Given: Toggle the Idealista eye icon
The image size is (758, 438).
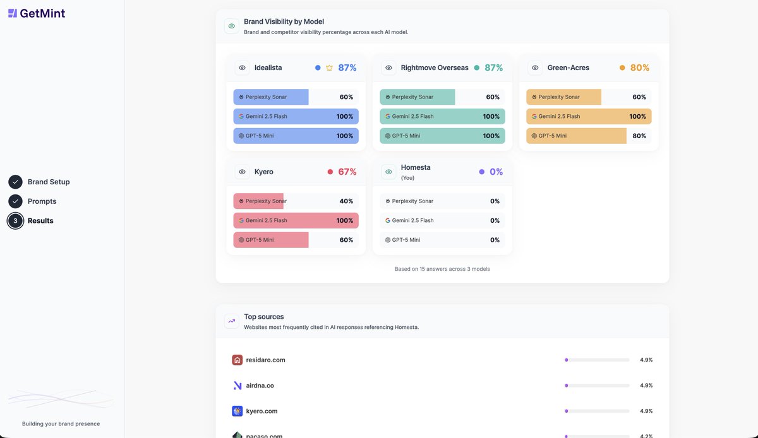Looking at the screenshot, I should [x=242, y=68].
